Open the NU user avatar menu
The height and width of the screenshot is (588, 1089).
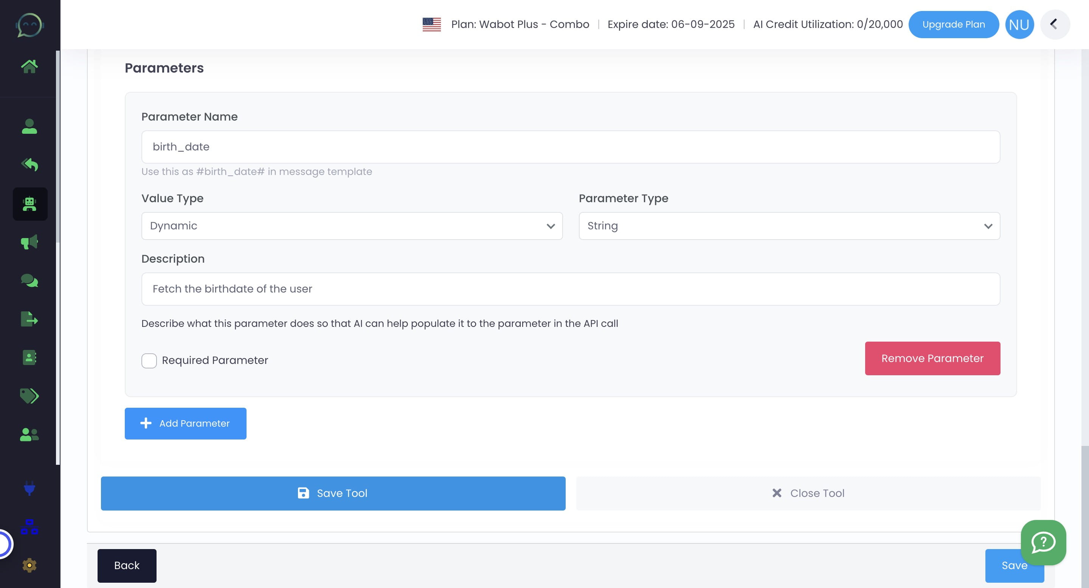click(1019, 25)
